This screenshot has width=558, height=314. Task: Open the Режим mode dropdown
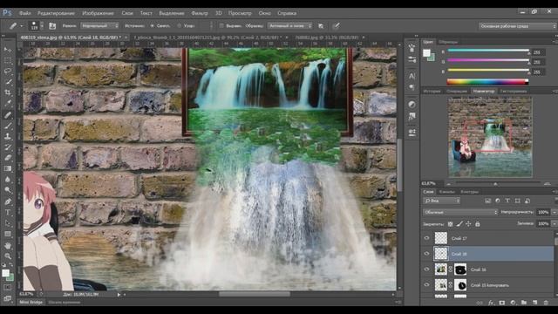(99, 26)
